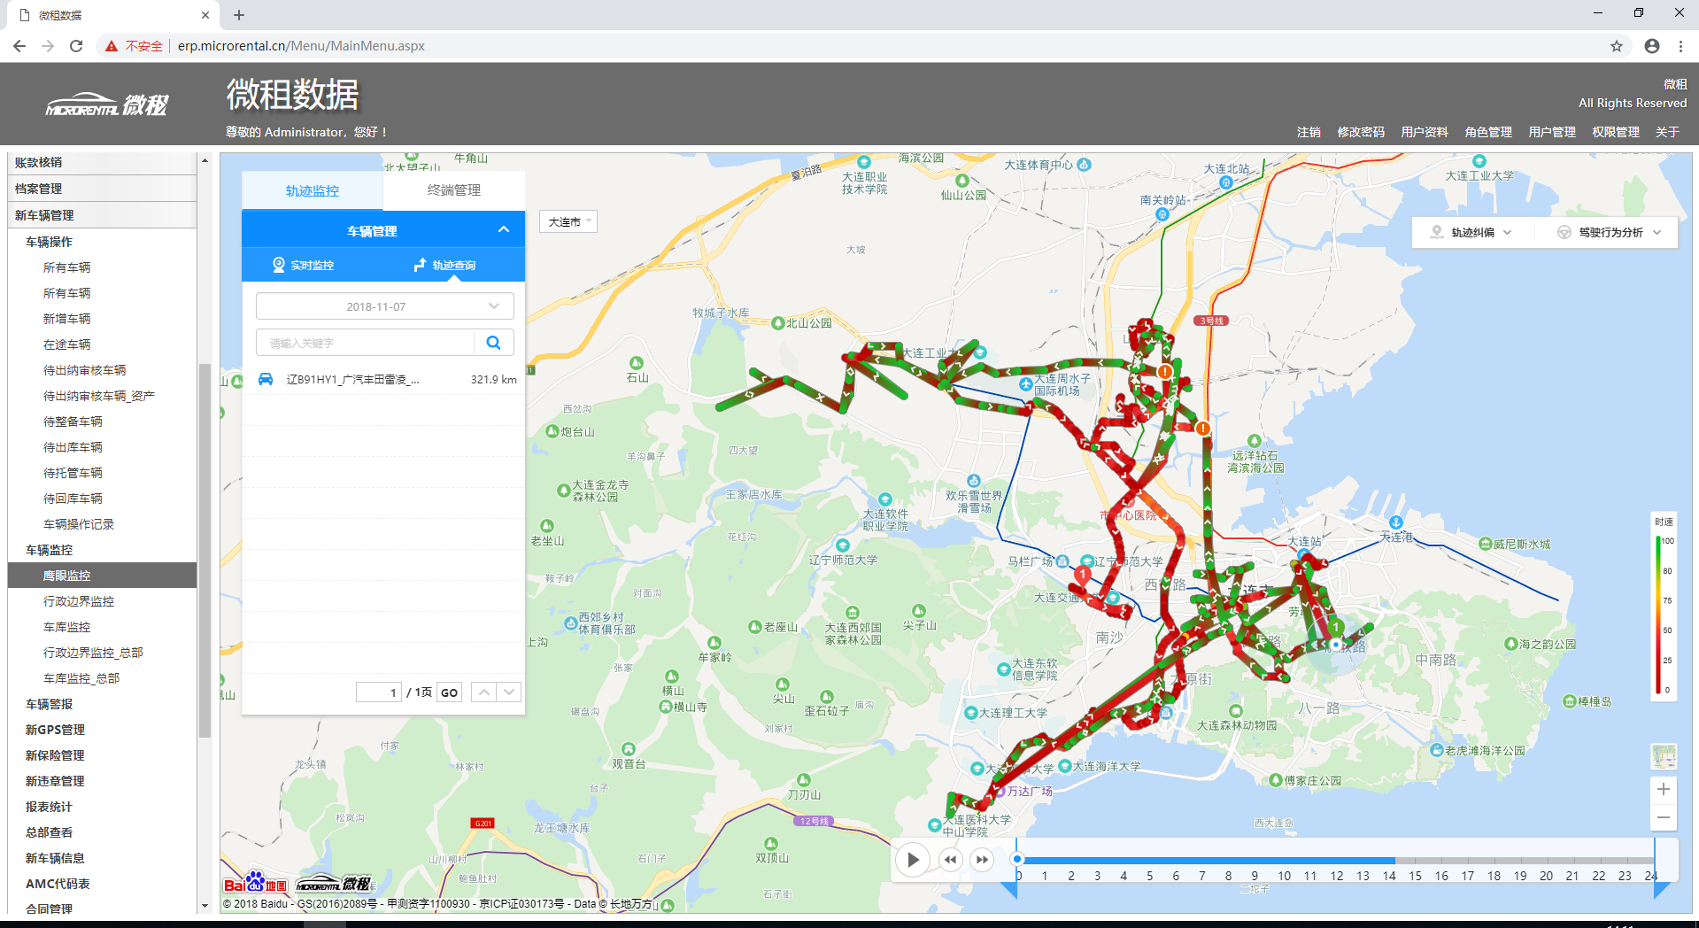Open the 2018-11-07 date dropdown

coord(384,306)
